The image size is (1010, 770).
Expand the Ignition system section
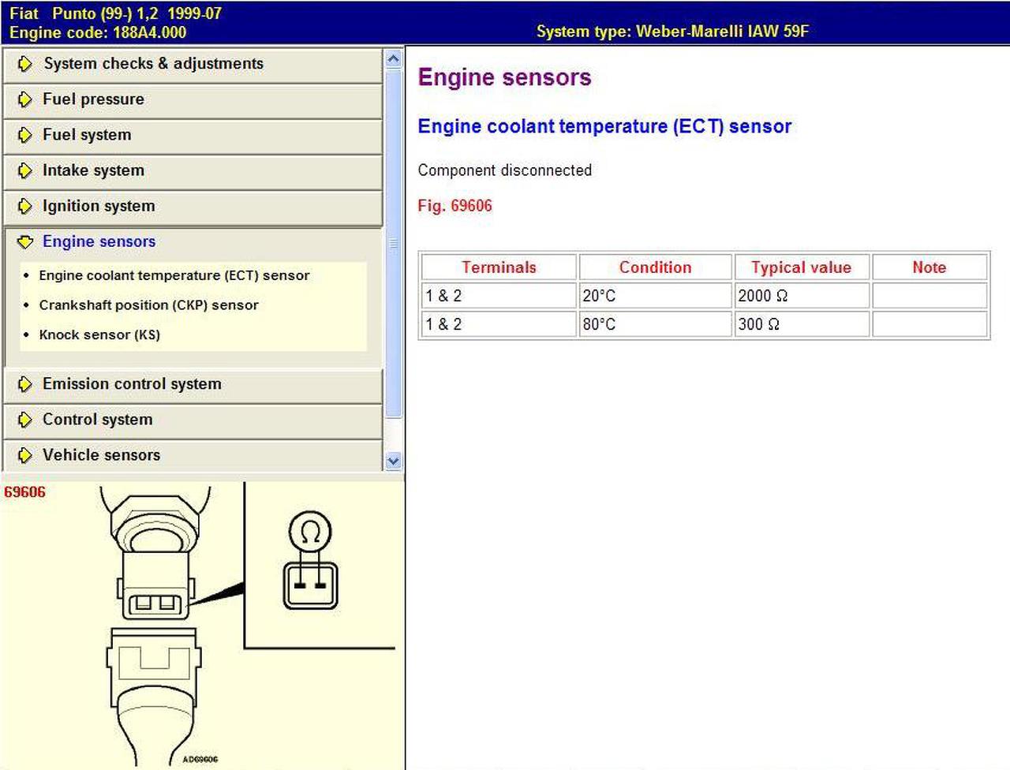[193, 206]
